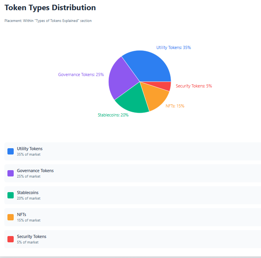
Task: Click "15% of market" under NFTs legend
Action: (29, 220)
